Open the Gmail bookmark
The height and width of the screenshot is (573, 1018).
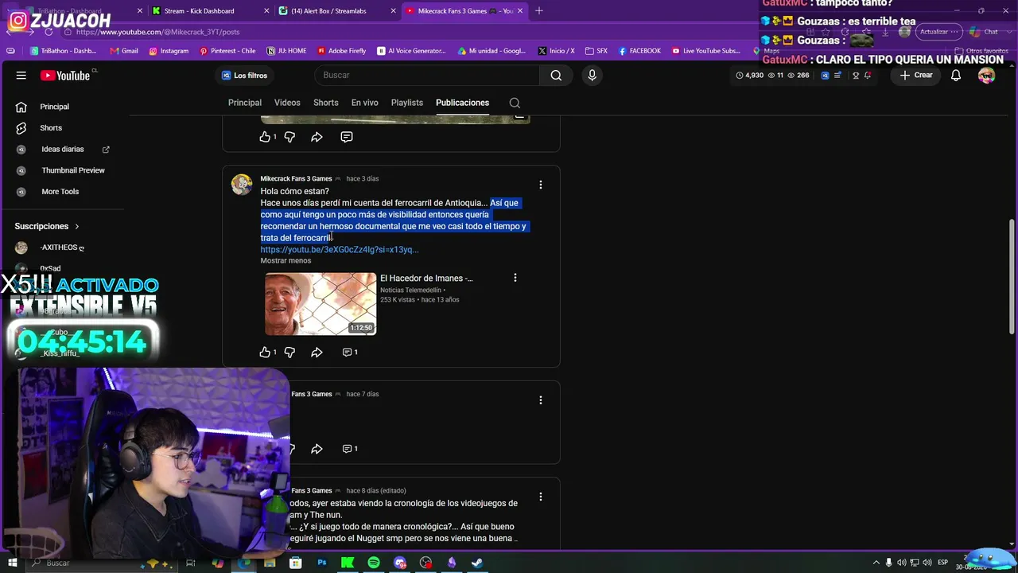tap(123, 51)
